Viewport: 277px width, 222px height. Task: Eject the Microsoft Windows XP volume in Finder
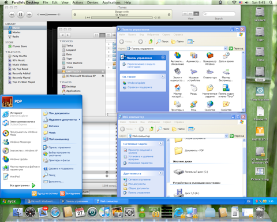[x=103, y=76]
